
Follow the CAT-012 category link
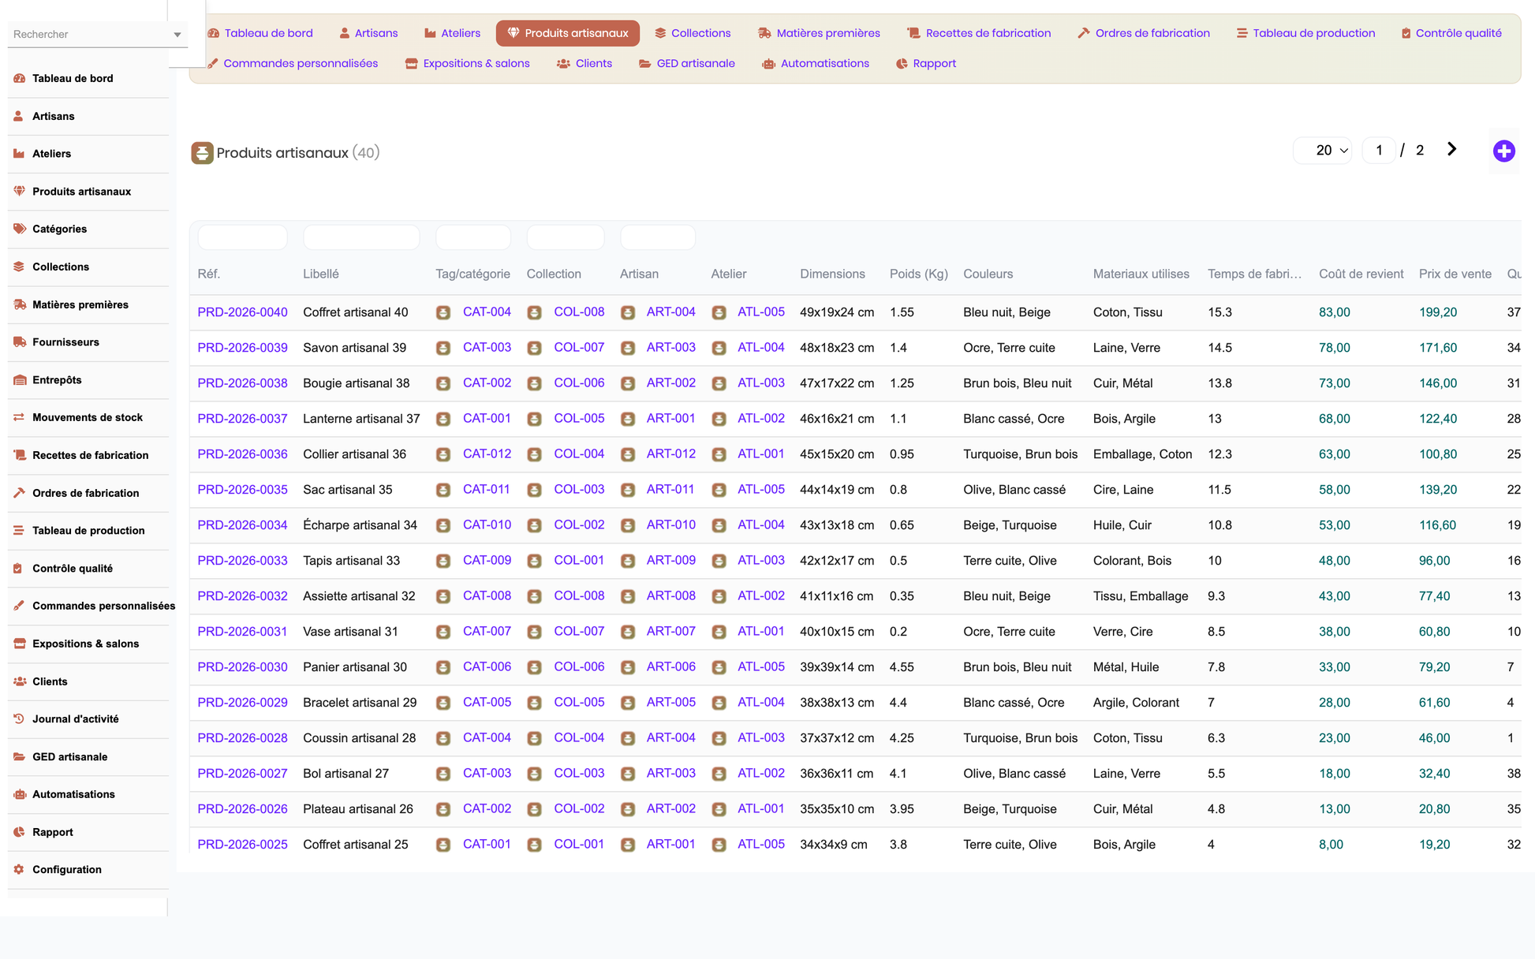(487, 454)
